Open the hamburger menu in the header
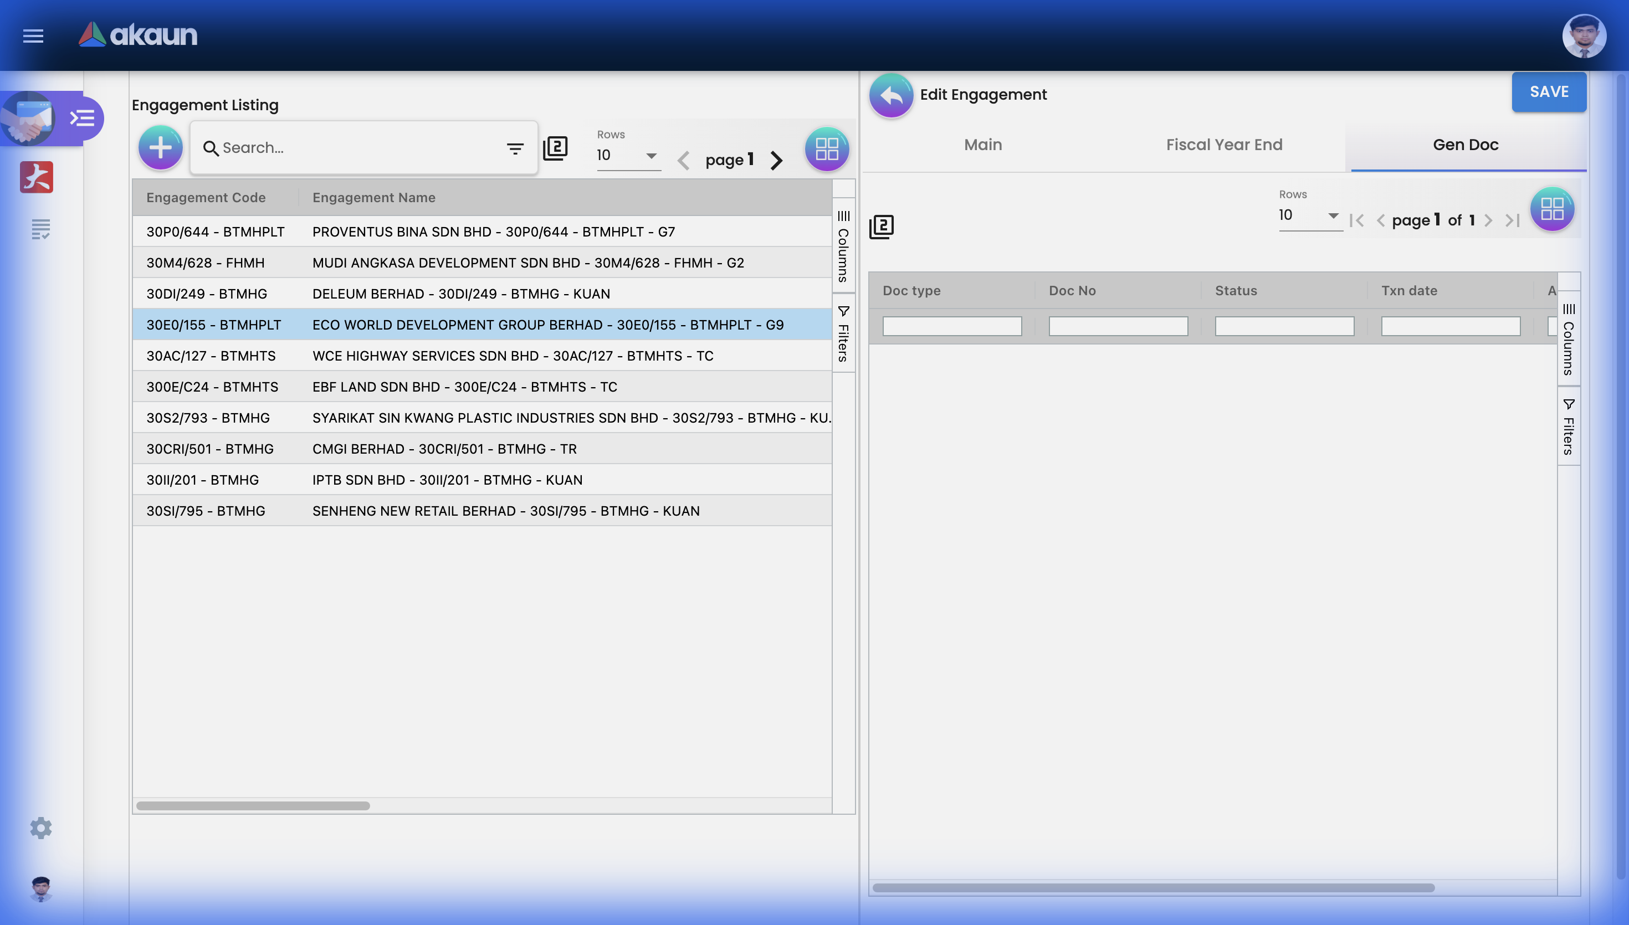Viewport: 1629px width, 925px height. point(33,35)
